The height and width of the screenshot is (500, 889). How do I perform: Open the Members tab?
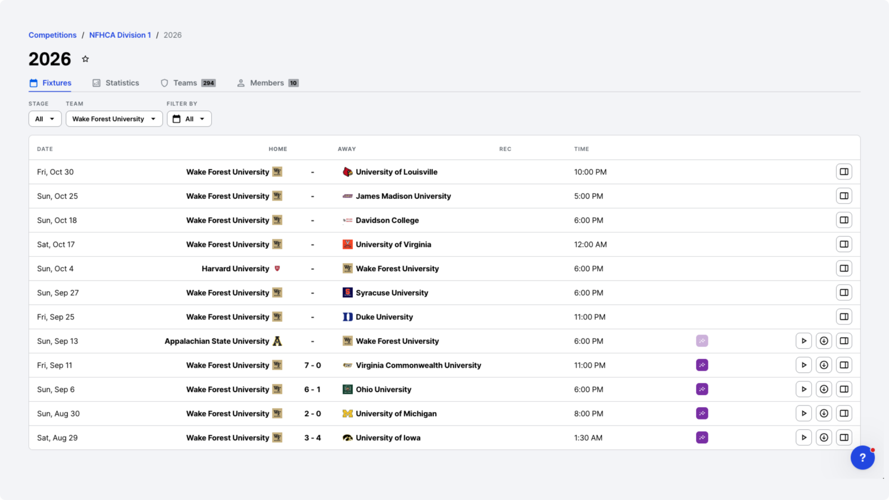click(268, 83)
